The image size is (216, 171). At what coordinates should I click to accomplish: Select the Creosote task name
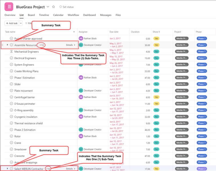coord(19,156)
